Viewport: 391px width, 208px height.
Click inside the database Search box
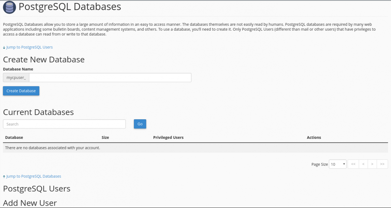(64, 124)
